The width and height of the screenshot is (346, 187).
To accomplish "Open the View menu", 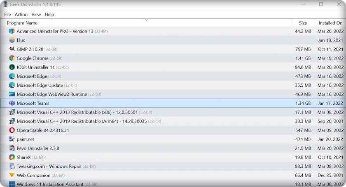I will click(x=36, y=14).
